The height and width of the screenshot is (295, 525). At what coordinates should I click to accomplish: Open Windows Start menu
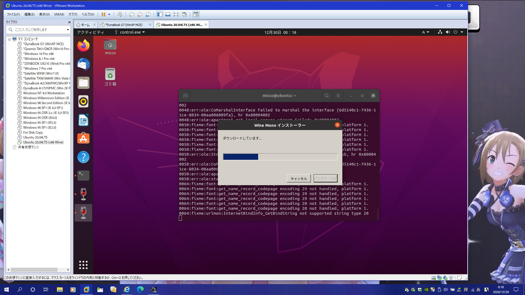pyautogui.click(x=7, y=290)
